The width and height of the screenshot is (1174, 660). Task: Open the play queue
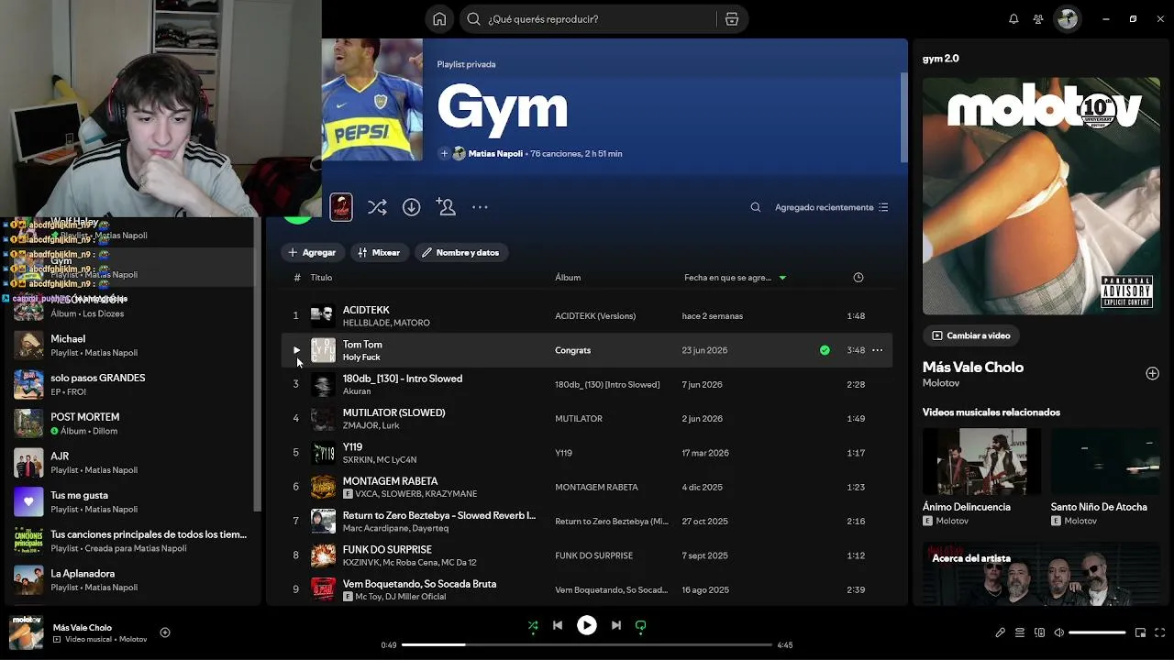click(1020, 632)
